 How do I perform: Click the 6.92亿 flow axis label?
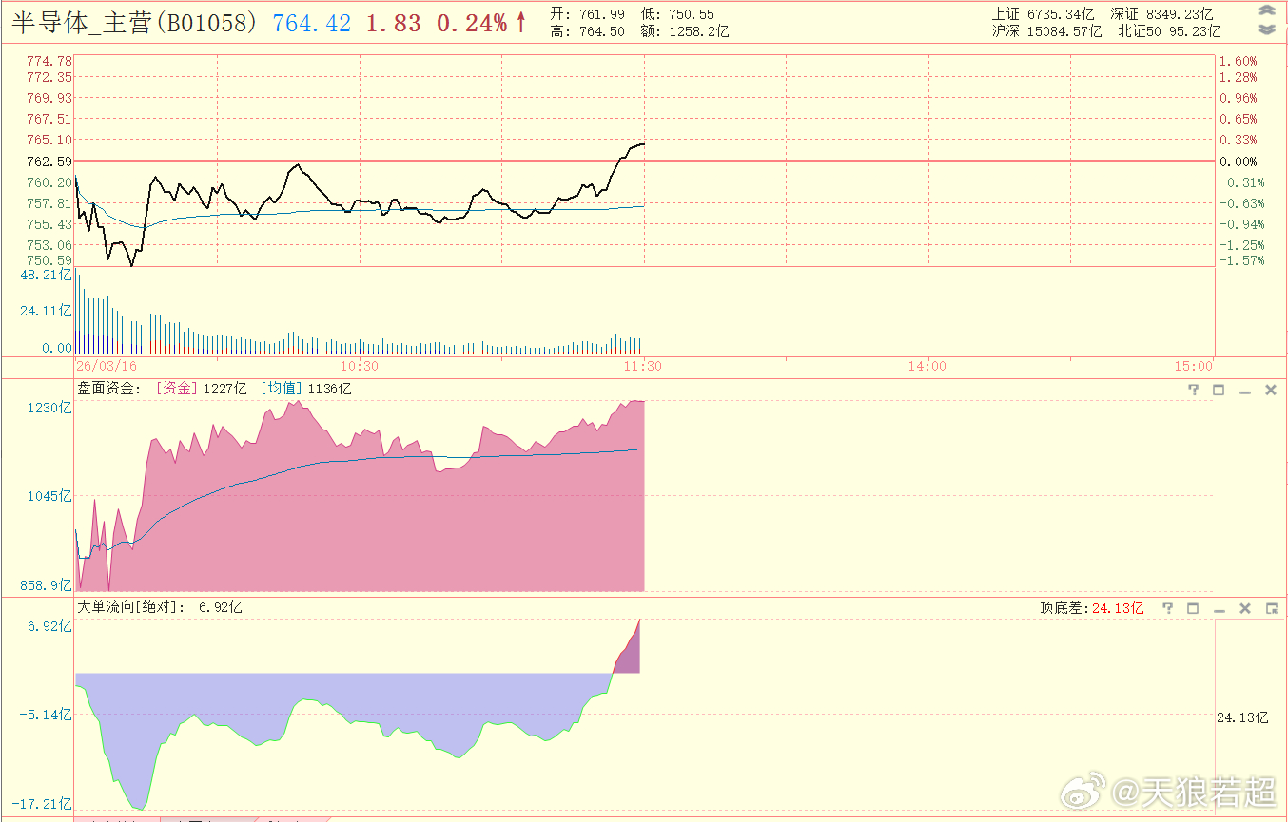[x=50, y=626]
